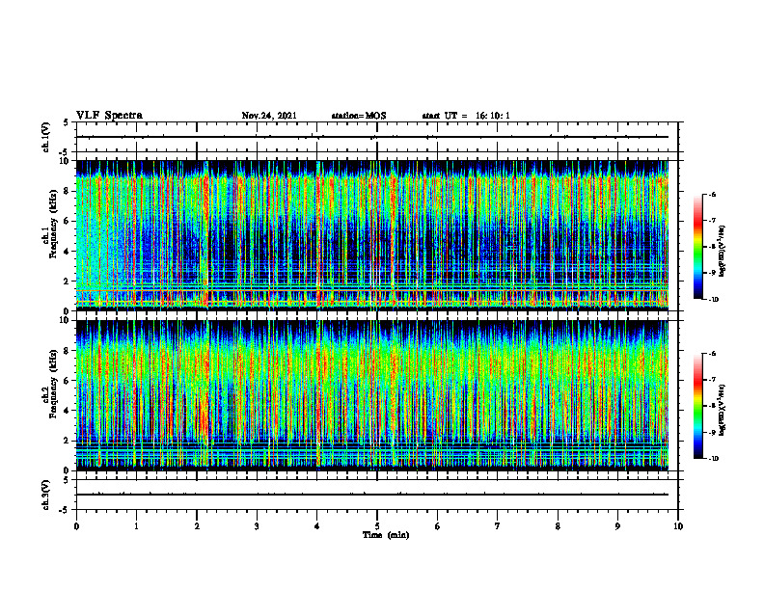Click time axis tick label '1'
764x590 pixels.
tap(136, 526)
